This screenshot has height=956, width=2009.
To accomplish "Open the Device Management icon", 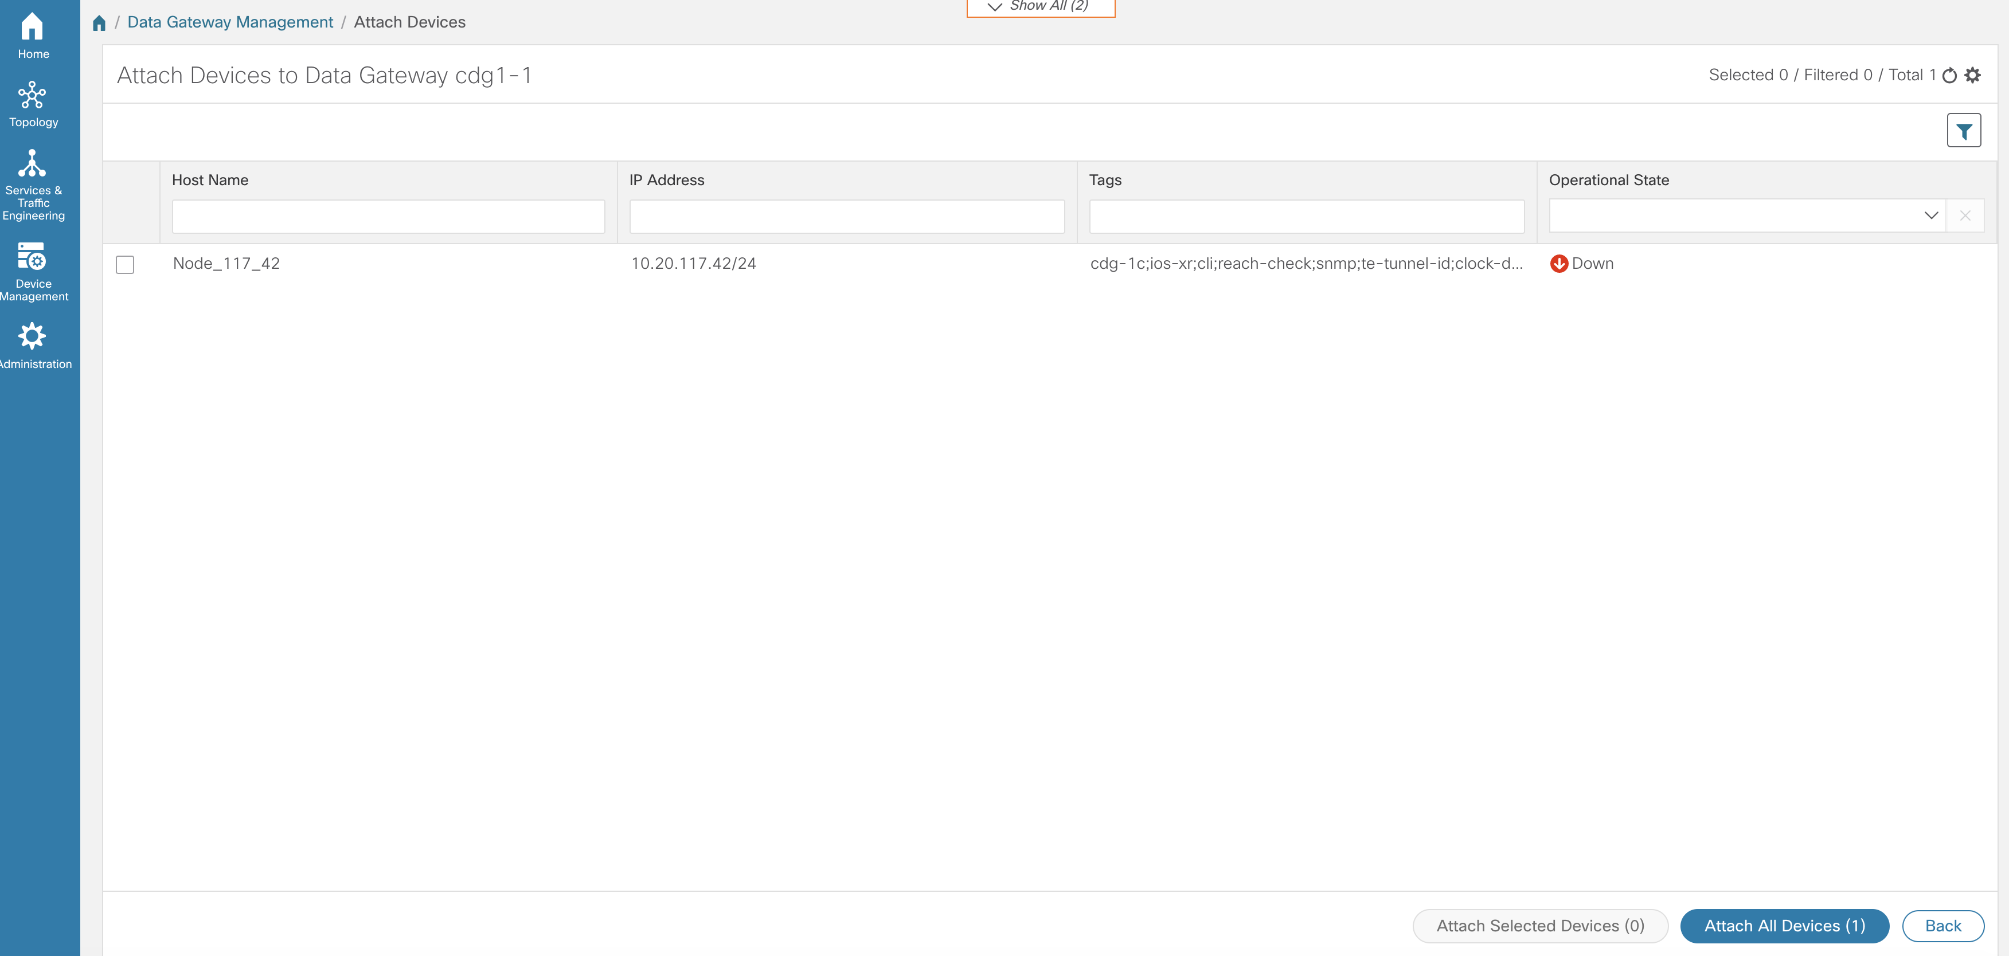I will pyautogui.click(x=32, y=257).
